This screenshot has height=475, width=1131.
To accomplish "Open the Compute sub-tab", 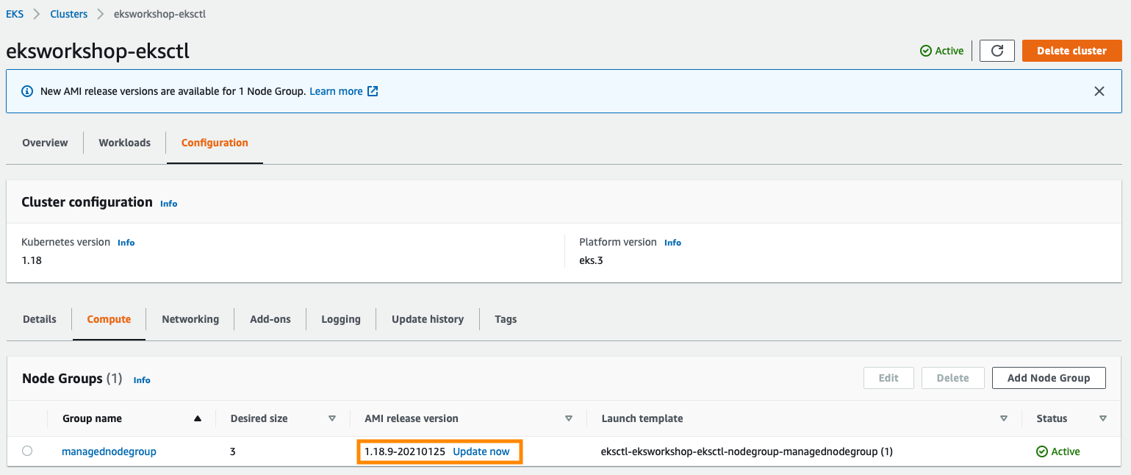I will [109, 319].
